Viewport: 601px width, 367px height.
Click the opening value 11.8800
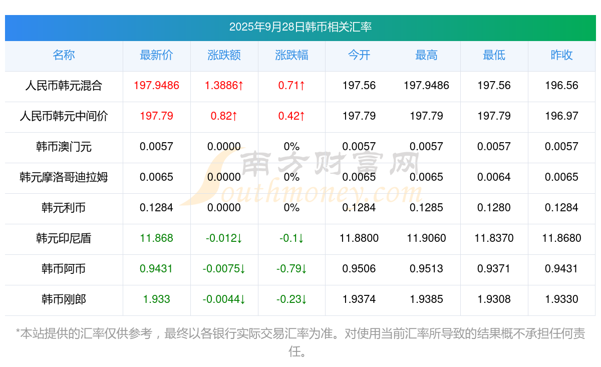(x=359, y=238)
